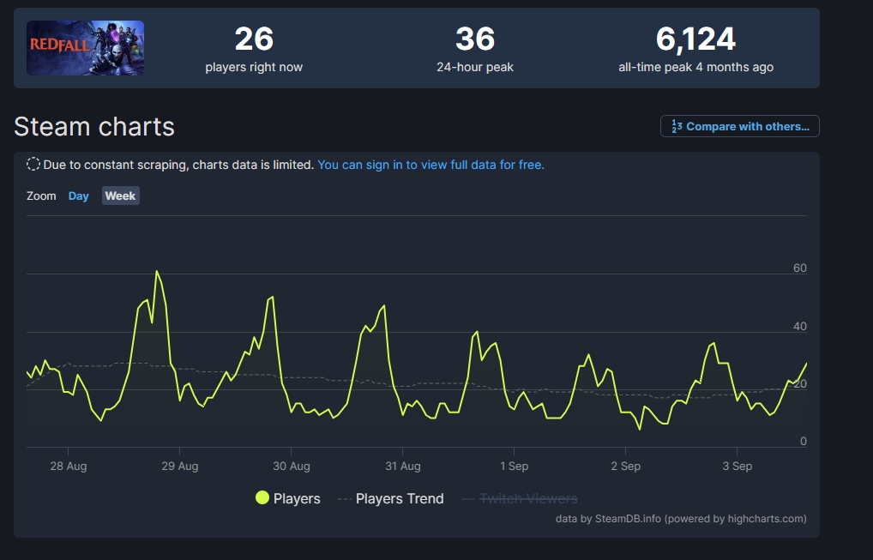The image size is (873, 560).
Task: Click the 36 24-hour peak value
Action: click(475, 39)
